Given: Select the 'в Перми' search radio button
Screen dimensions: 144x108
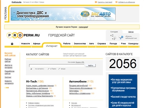Looking at the screenshot, I should pyautogui.click(x=49, y=69).
